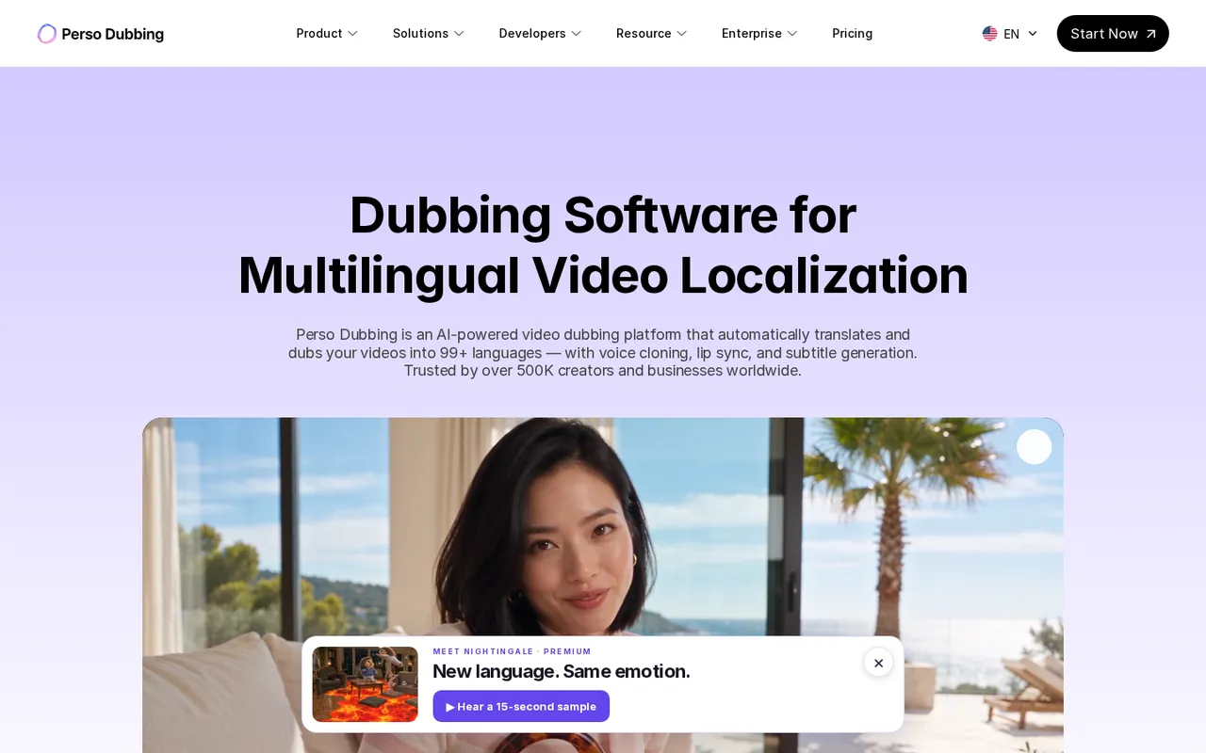
Task: Open the Nightingale promo thumbnail
Action: pos(365,684)
